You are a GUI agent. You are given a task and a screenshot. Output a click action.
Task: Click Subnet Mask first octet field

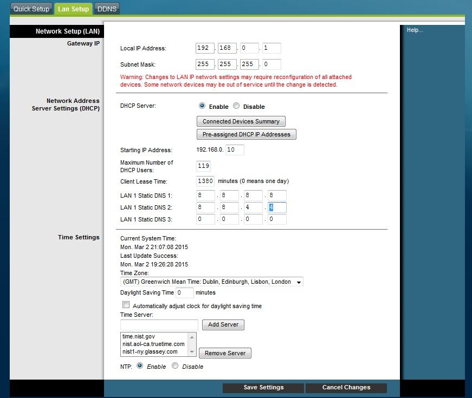205,64
